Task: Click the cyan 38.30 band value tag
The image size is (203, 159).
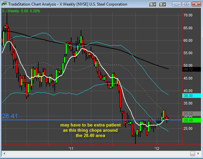Action: (x=191, y=96)
